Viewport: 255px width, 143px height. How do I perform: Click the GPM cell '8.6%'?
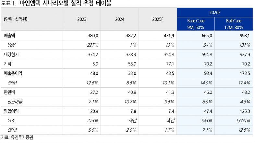pos(131,83)
